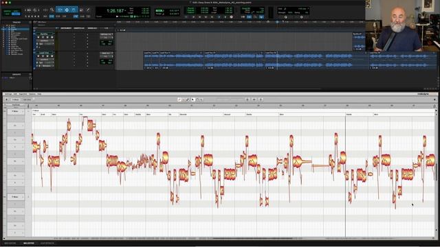Toggle the Conductor tempo ruler button
The height and width of the screenshot is (247, 440).
pyautogui.click(x=261, y=16)
